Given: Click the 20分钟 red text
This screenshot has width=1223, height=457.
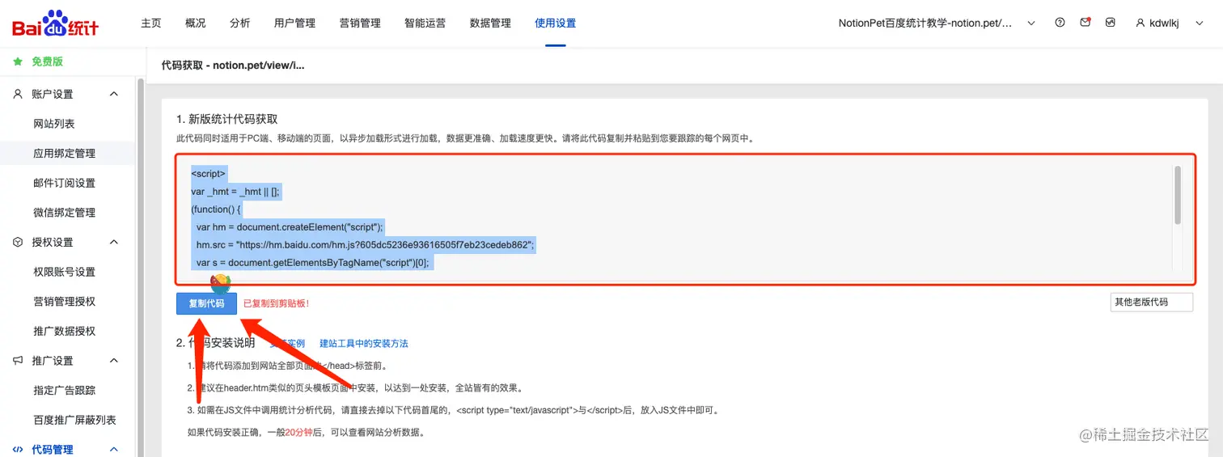Looking at the screenshot, I should click(x=298, y=433).
